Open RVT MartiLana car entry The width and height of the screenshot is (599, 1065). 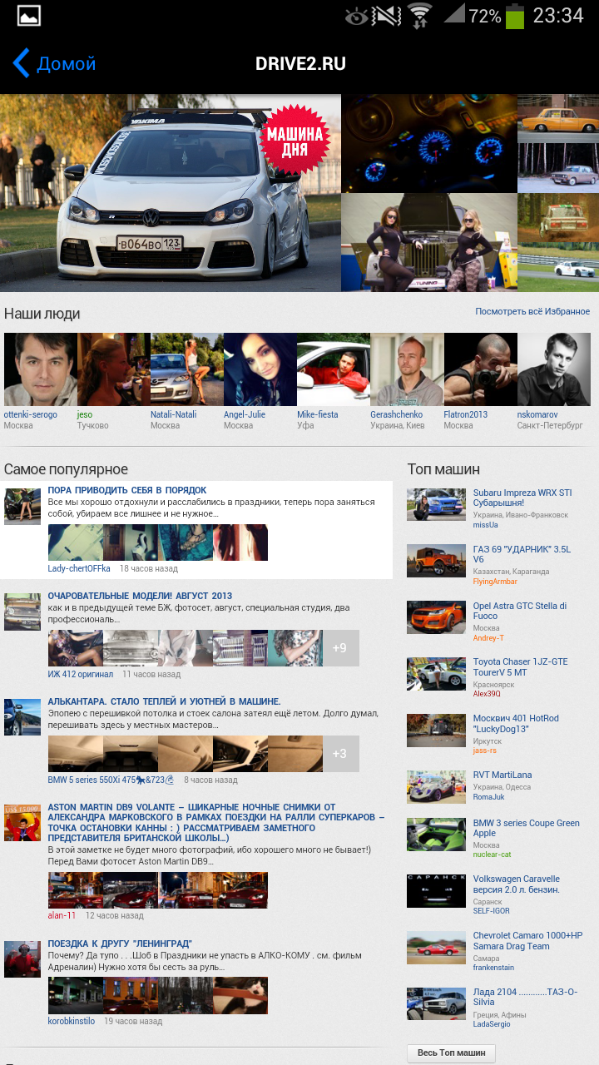click(x=502, y=775)
